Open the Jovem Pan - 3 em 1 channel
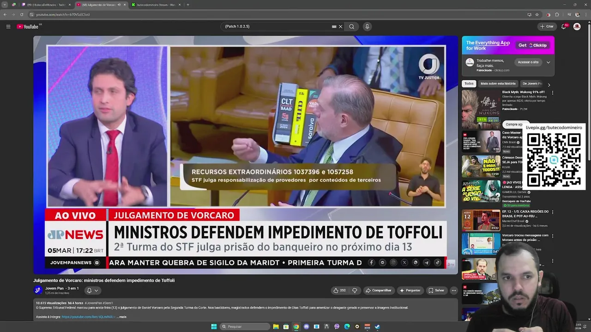This screenshot has width=591, height=332. coord(62,288)
